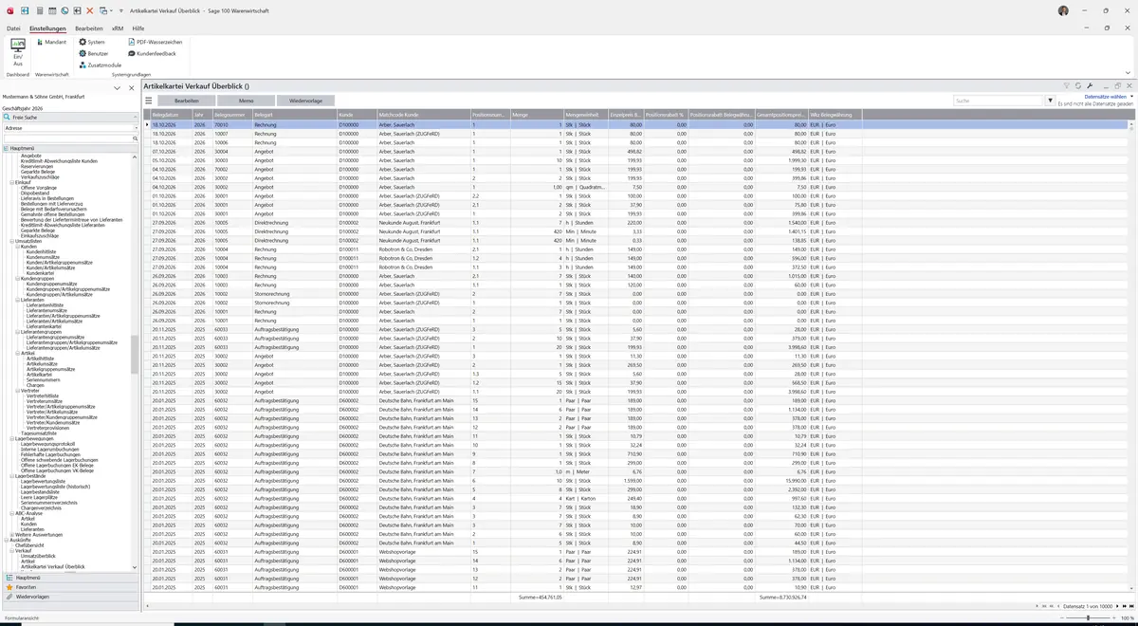
Task: Collapse the Einkauf tree node
Action: coord(11,182)
